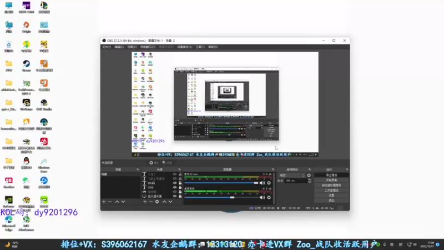Open the Microsoft Edge desktop shortcut
The width and height of the screenshot is (444, 250).
click(x=9, y=224)
